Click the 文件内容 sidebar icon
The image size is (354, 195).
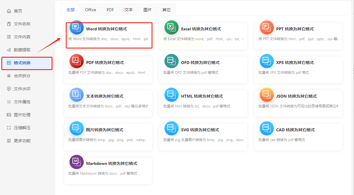(9, 37)
